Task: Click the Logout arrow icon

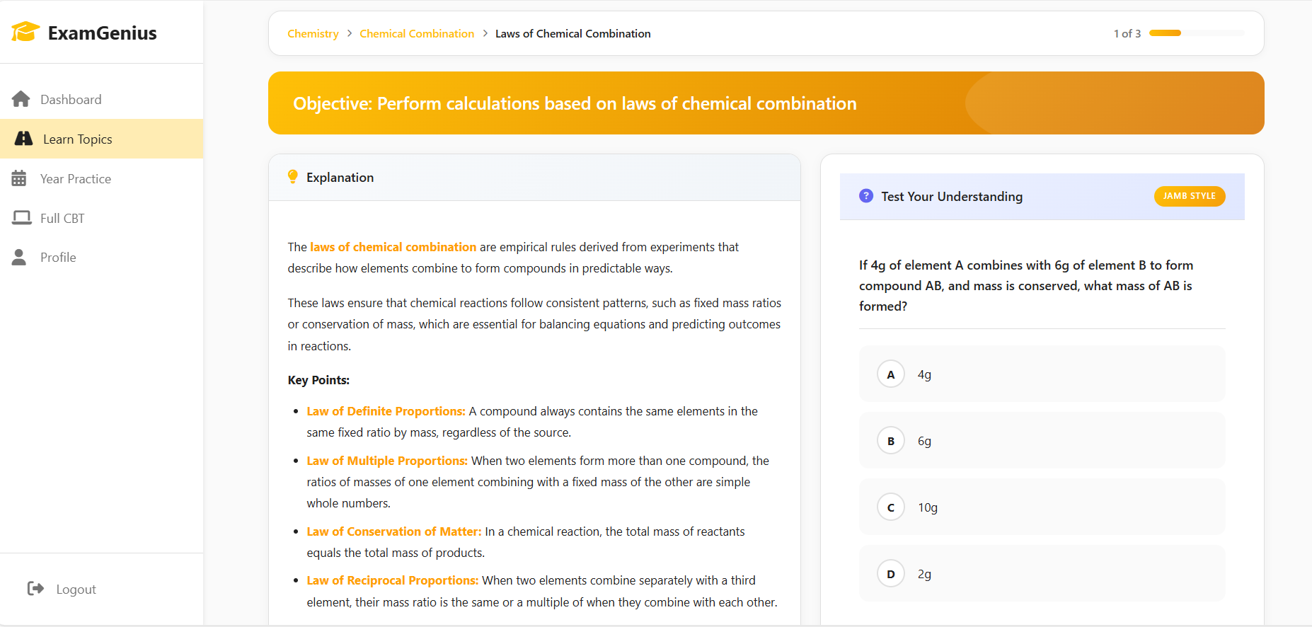Action: coord(35,589)
